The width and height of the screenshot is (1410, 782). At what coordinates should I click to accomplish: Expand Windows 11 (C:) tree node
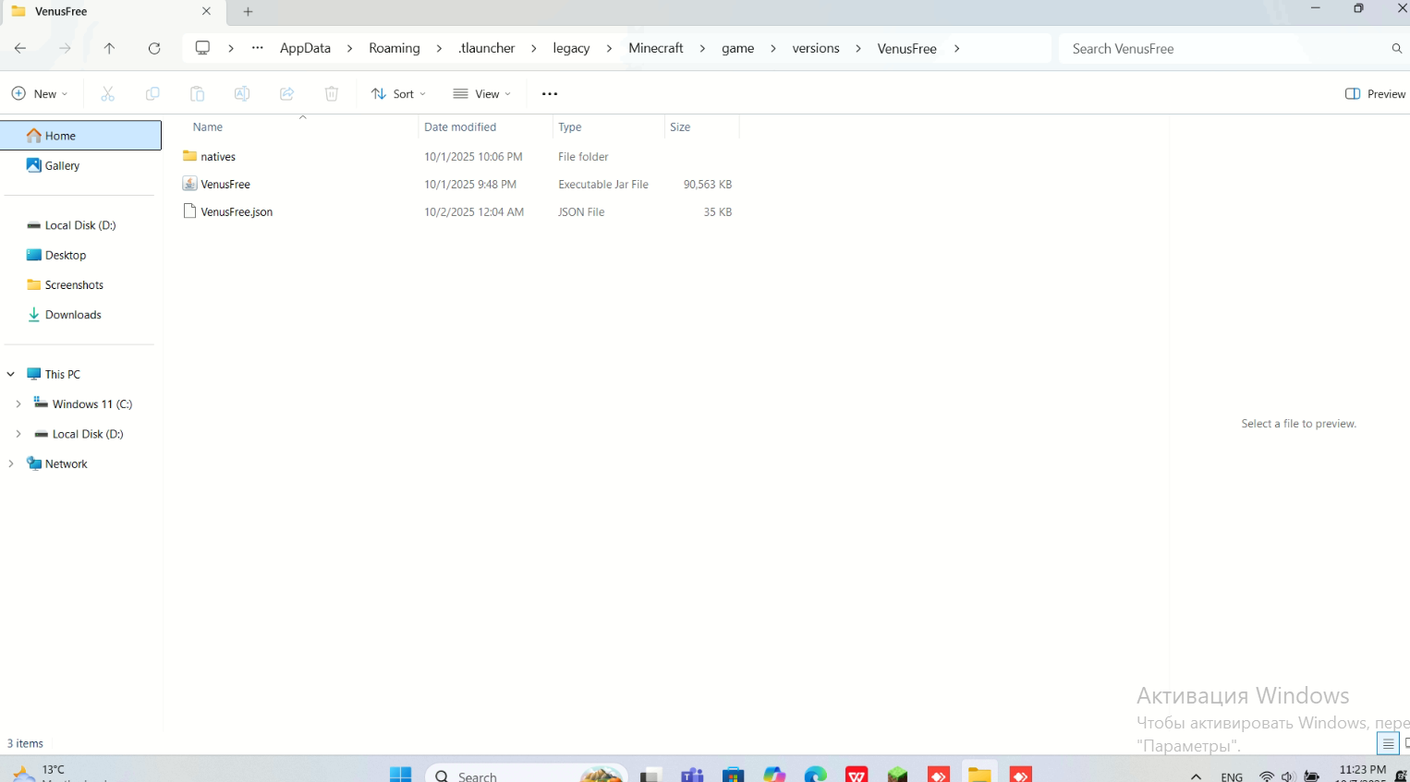point(18,404)
